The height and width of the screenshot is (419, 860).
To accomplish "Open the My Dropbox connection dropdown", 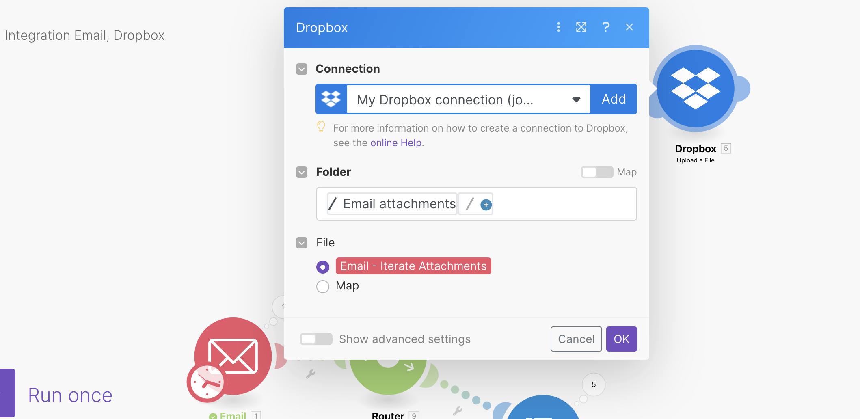I will coord(468,99).
